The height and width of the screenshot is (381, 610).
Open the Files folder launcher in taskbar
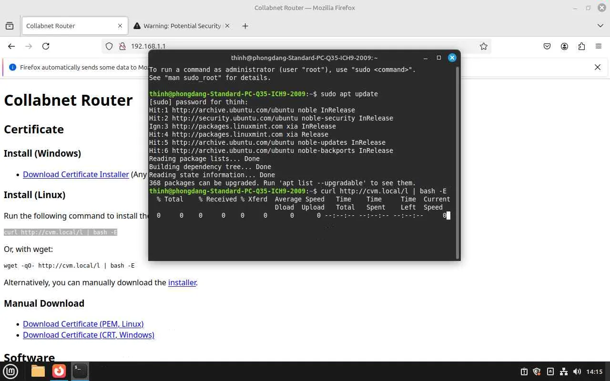[38, 371]
